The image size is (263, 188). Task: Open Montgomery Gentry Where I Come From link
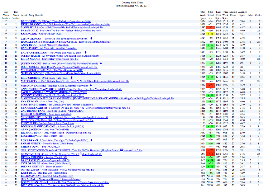64,117
